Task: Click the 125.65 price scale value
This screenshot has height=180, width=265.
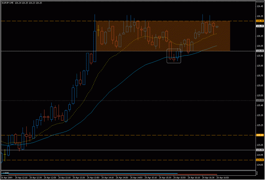Action: click(260, 86)
